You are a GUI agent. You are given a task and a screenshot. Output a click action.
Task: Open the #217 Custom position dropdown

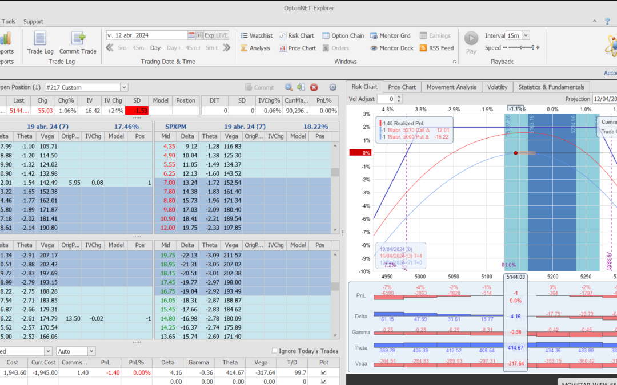124,87
